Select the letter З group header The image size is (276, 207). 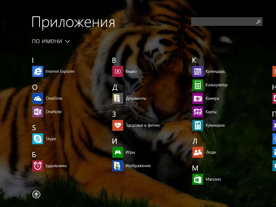point(114,114)
